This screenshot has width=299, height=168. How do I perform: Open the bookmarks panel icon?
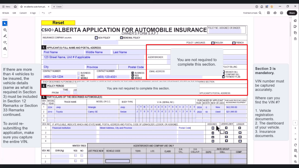tap(295, 27)
